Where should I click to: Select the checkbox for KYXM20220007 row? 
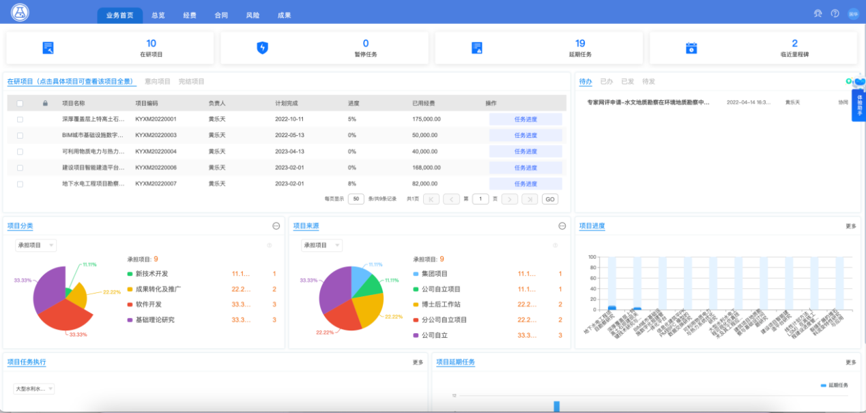pos(20,184)
